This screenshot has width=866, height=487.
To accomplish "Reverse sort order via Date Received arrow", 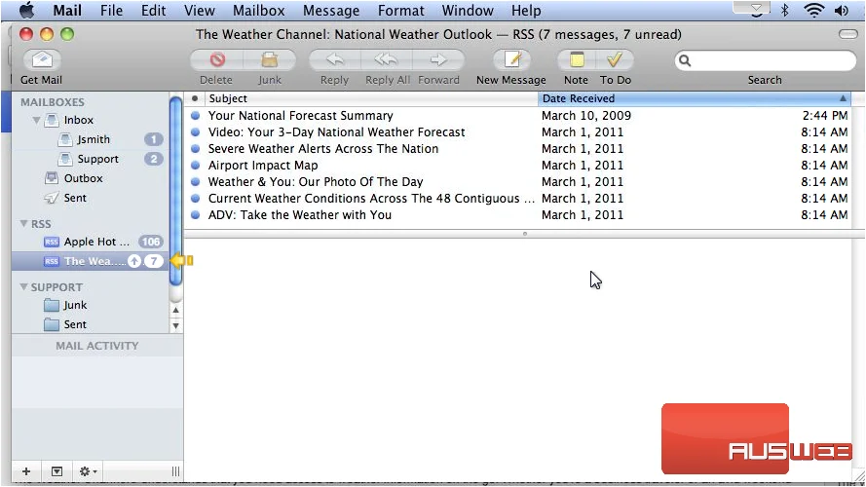I will [843, 98].
